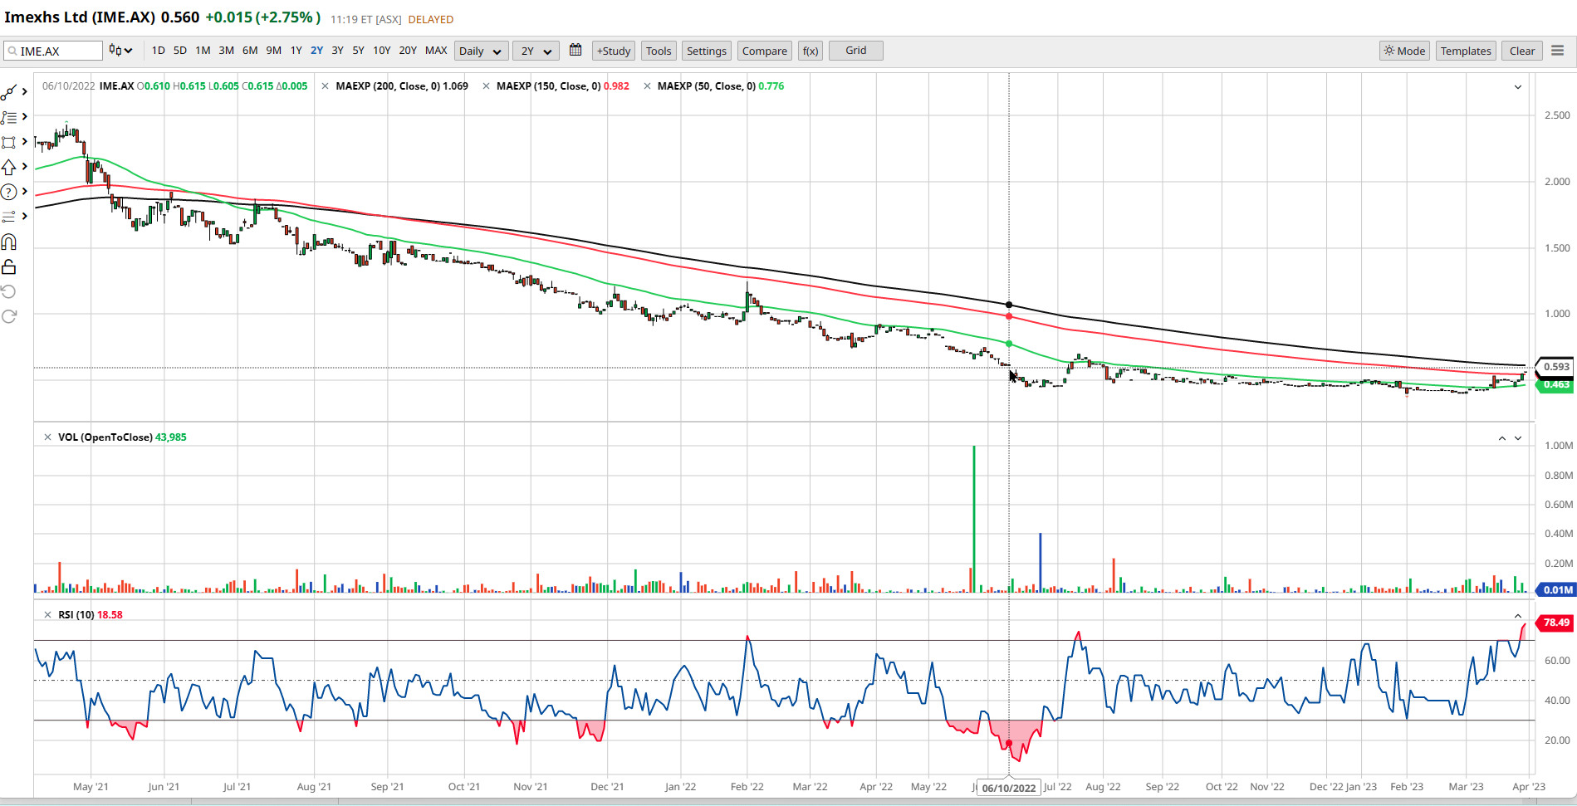This screenshot has width=1577, height=806.
Task: Select the 5Y time range
Action: (358, 51)
